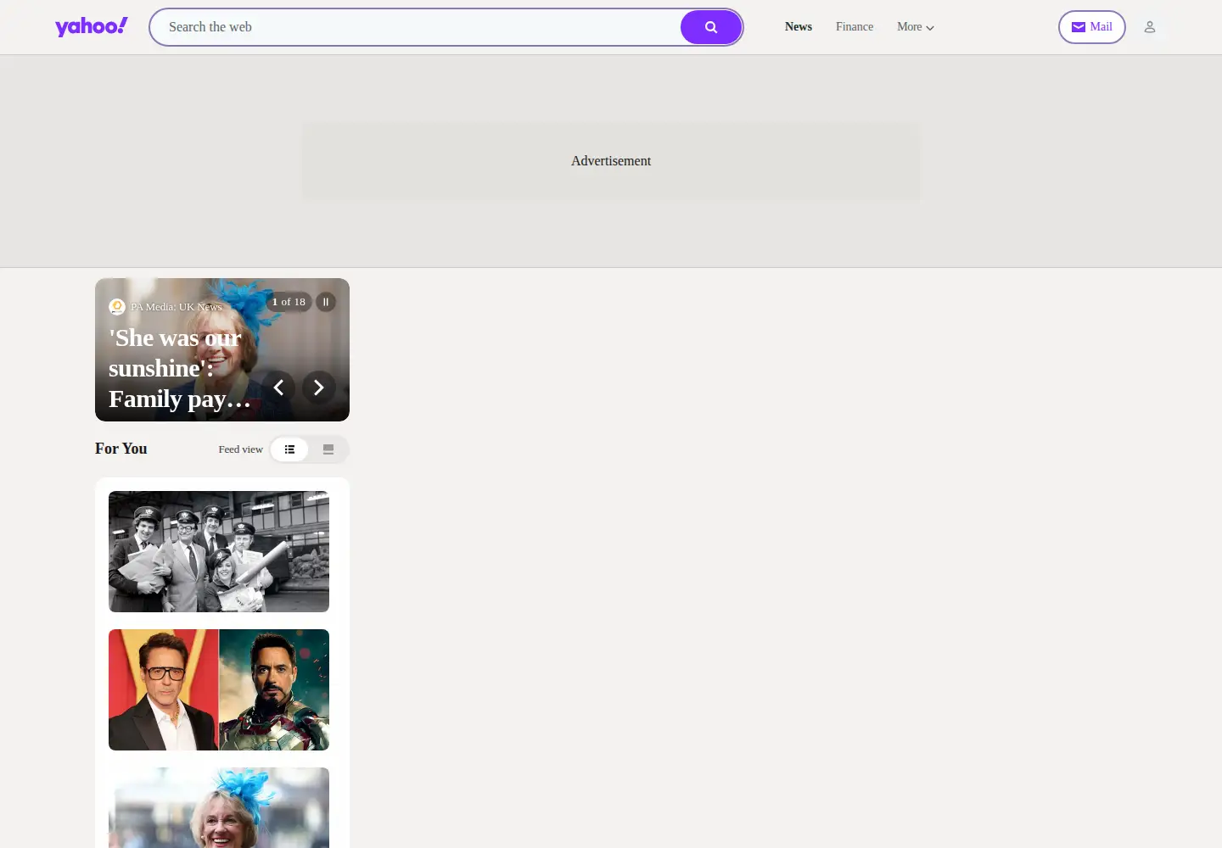Screen dimensions: 1222x848
Task: Switch feed to large card view
Action: [328, 449]
